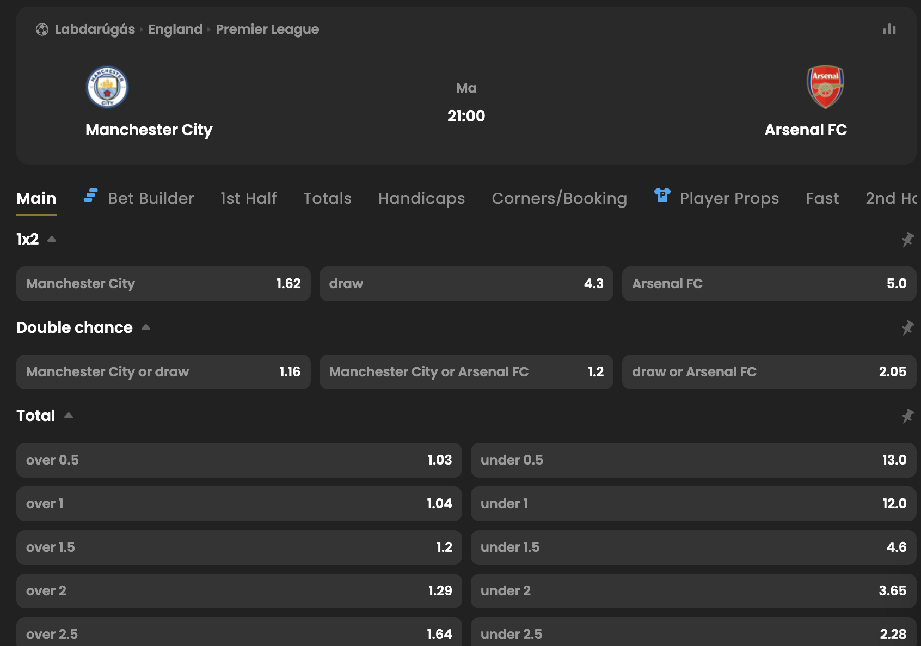
Task: Click the football icon next to Labdarúgás
Action: tap(42, 29)
